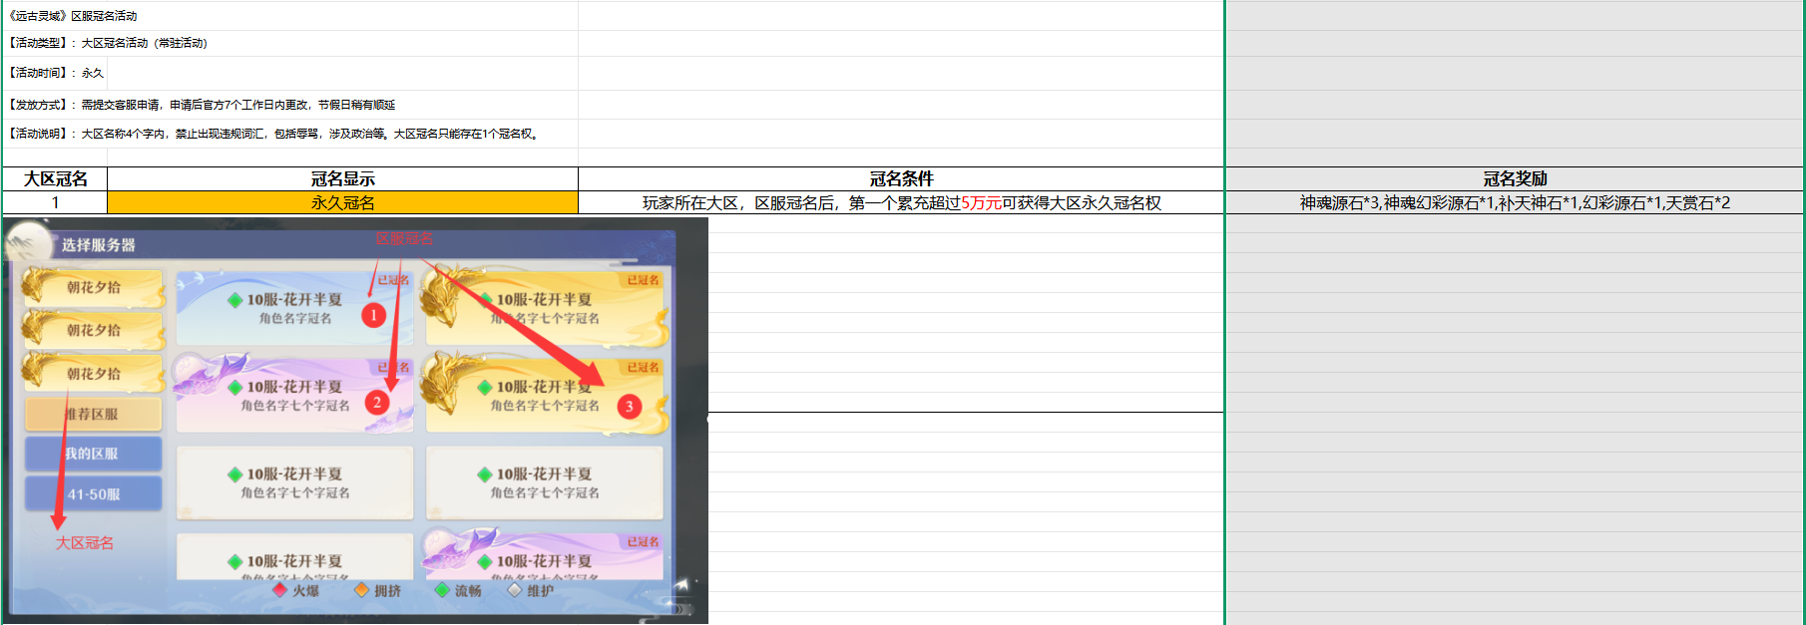Choose the topmost 朝花夕拾 golden button
Screen dimensions: 1806x625
pos(93,287)
